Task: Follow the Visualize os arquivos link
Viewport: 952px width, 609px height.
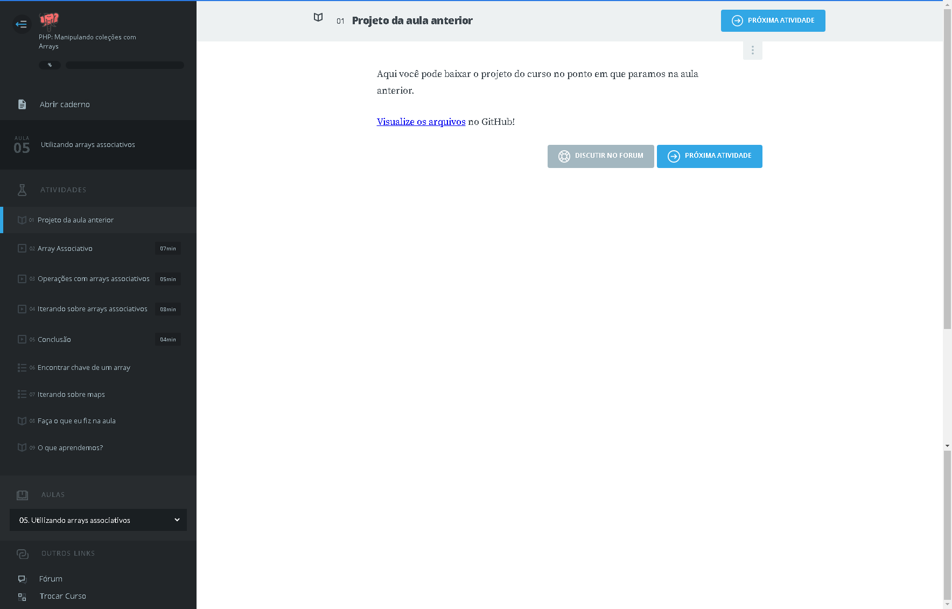Action: click(x=421, y=122)
